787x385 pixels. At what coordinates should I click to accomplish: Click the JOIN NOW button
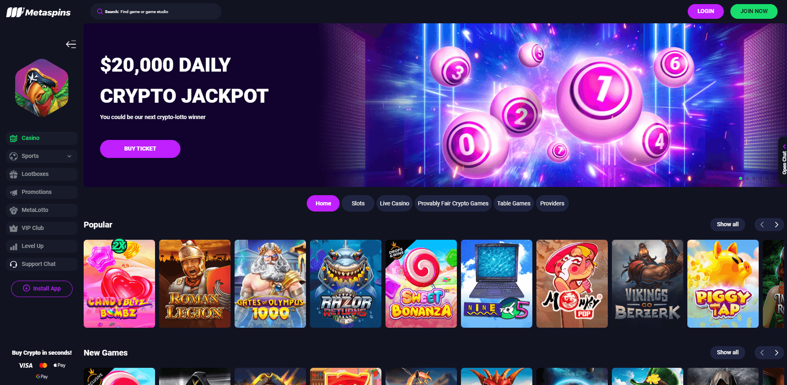pyautogui.click(x=754, y=11)
